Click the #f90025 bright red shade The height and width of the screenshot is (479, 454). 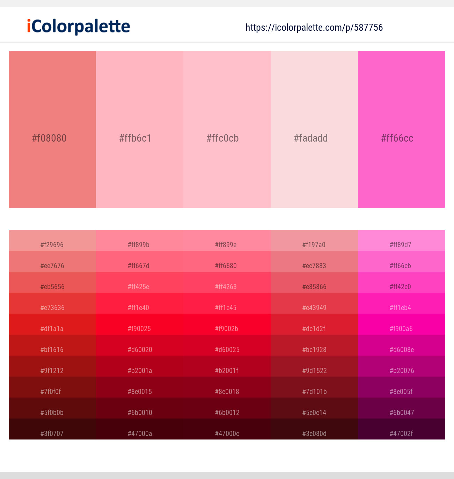click(139, 329)
